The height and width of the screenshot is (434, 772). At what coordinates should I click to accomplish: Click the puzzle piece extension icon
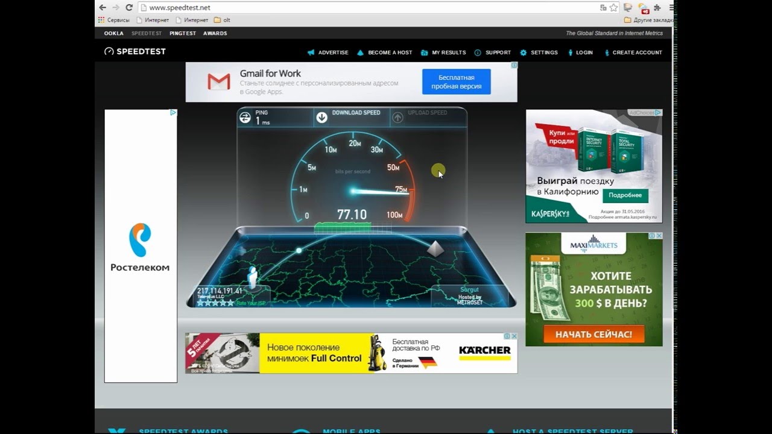658,8
